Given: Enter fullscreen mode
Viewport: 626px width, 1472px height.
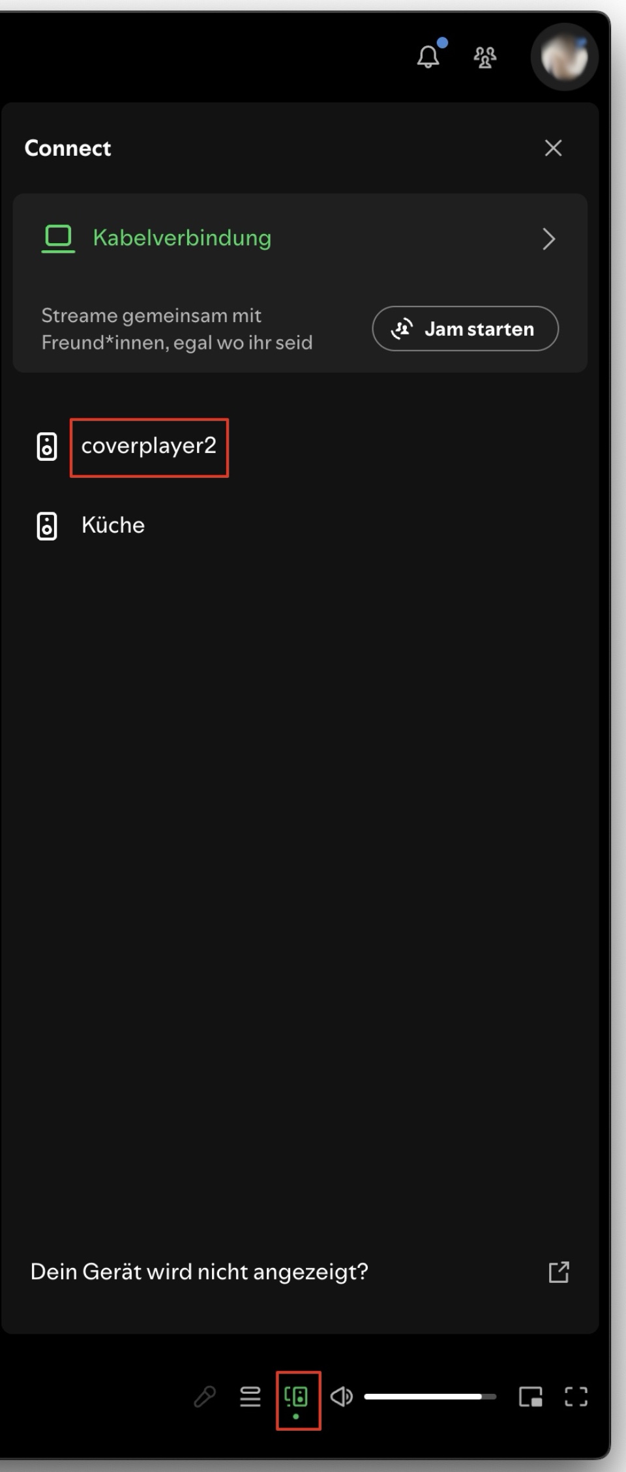Looking at the screenshot, I should pyautogui.click(x=576, y=1396).
